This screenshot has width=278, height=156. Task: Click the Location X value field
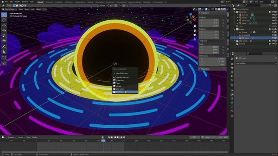tap(209, 20)
